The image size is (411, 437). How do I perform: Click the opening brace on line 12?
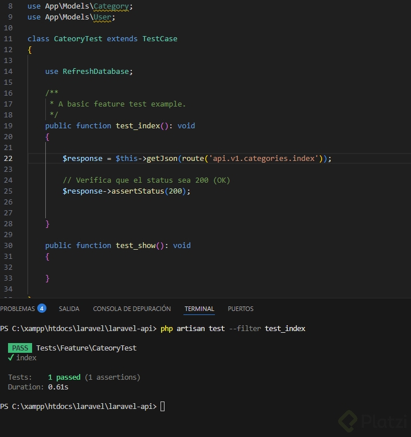30,50
